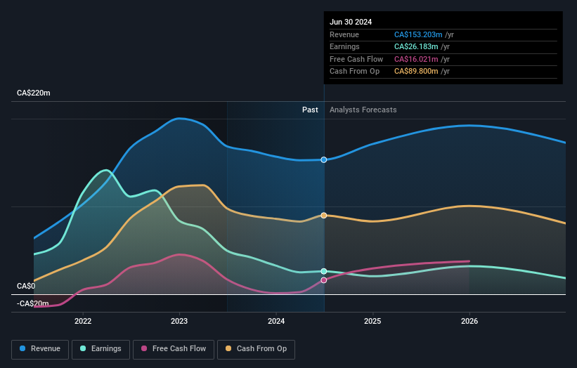Click the orange Cash From Op data point

324,216
